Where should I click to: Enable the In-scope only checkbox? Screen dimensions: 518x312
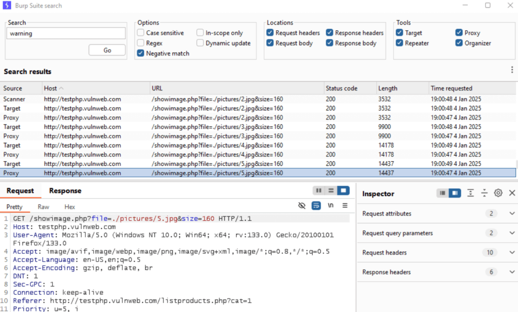pyautogui.click(x=200, y=33)
